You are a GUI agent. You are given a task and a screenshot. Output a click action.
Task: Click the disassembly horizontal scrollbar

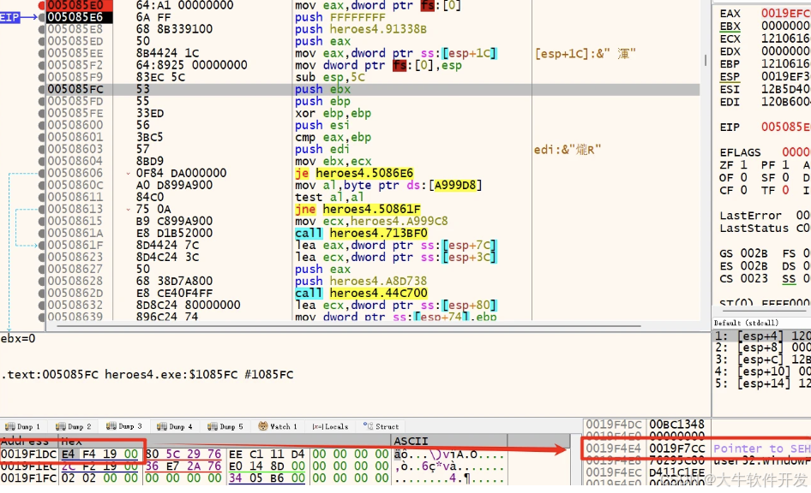tap(349, 326)
